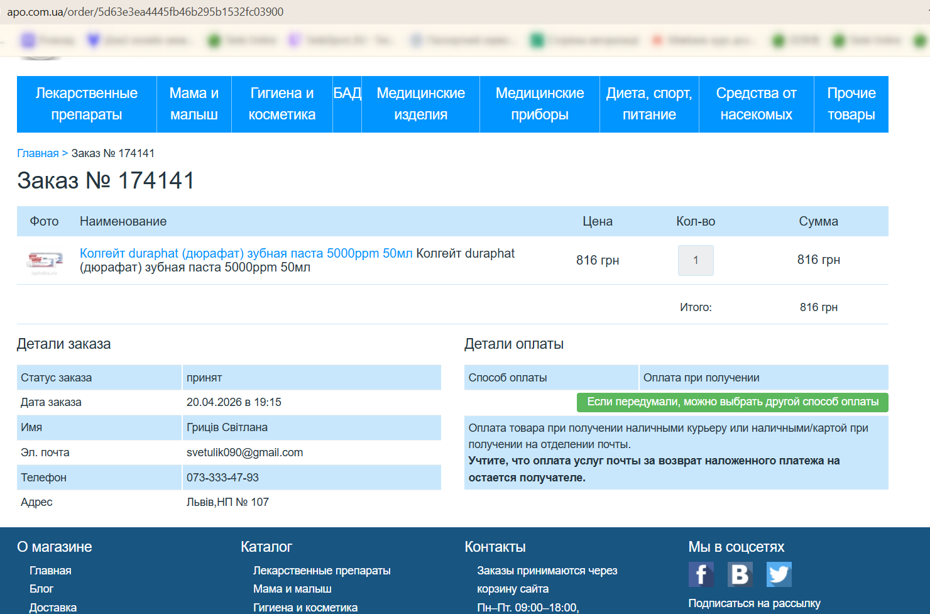Image resolution: width=930 pixels, height=614 pixels.
Task: Click the Детали заказа heading
Action: click(63, 344)
